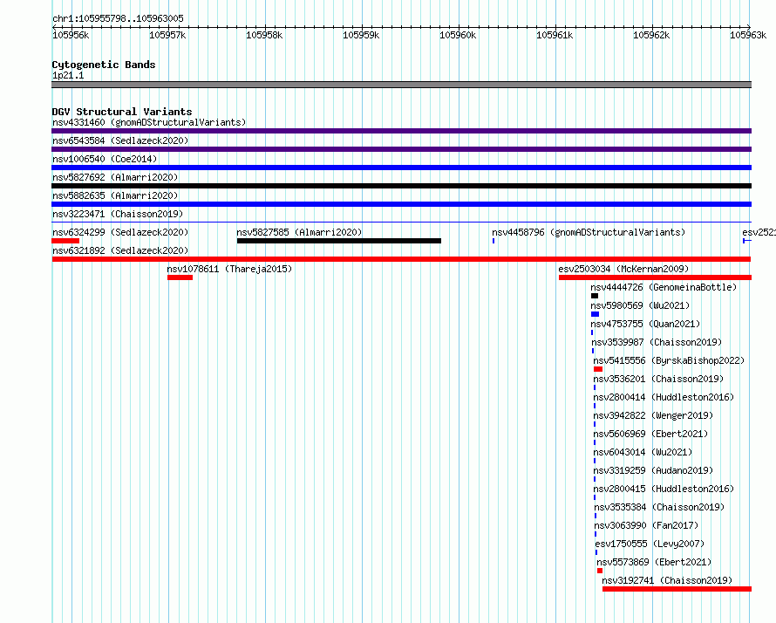The width and height of the screenshot is (776, 623).
Task: Click the nsv3536201 (Chaisson2019) label
Action: pos(658,379)
